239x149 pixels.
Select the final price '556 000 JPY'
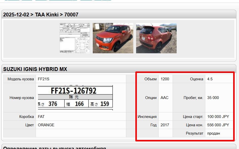tap(218, 125)
